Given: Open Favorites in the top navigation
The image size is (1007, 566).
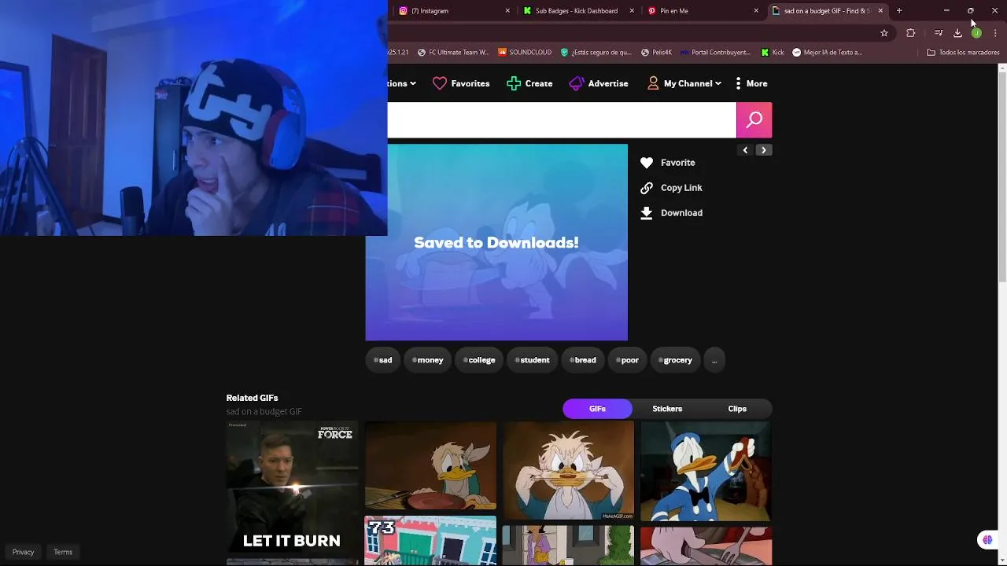Looking at the screenshot, I should (461, 83).
